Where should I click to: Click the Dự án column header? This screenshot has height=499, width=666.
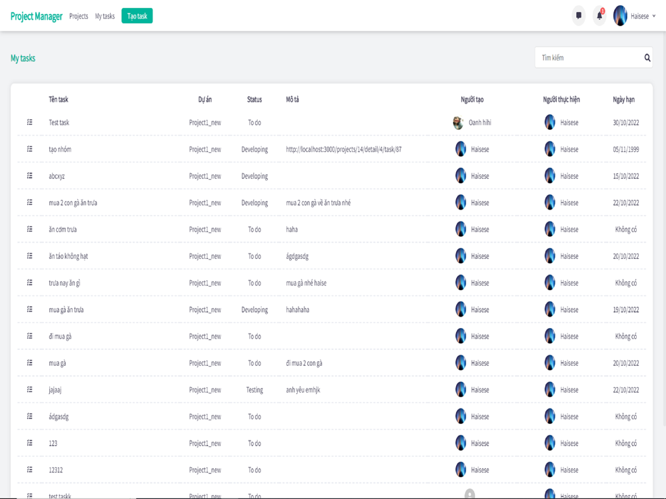[x=204, y=99]
